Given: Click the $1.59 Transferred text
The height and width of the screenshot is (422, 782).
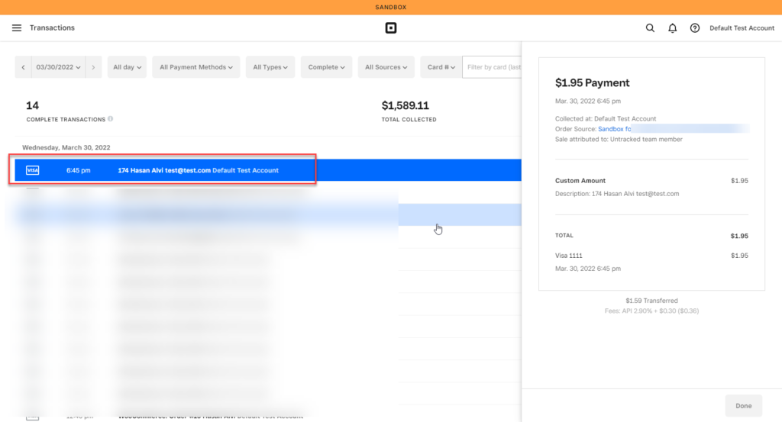Looking at the screenshot, I should click(651, 301).
